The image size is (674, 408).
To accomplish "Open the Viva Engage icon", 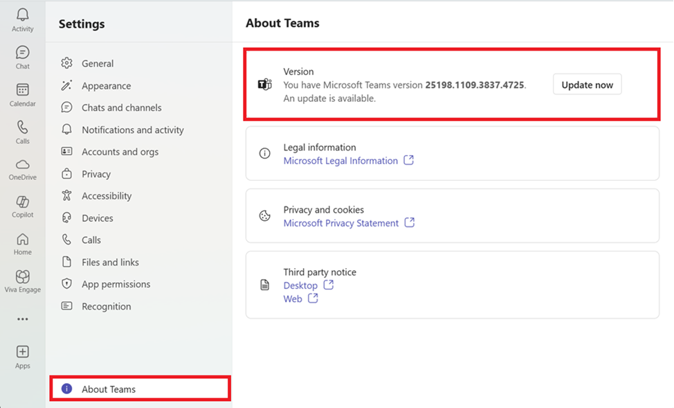I will pyautogui.click(x=22, y=276).
